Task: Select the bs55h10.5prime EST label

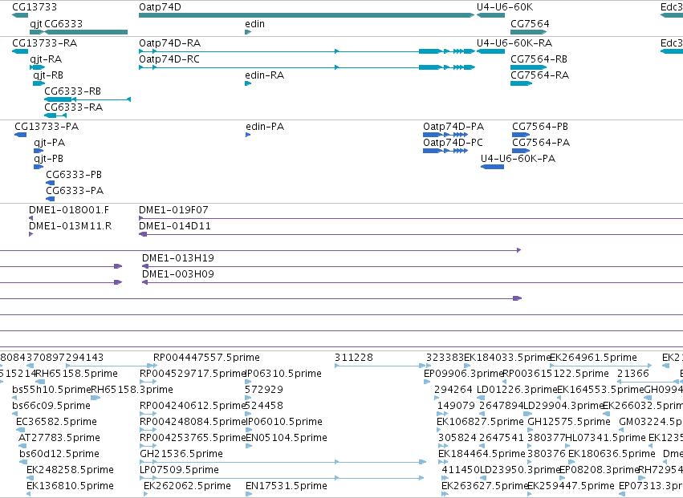Action: [51, 390]
